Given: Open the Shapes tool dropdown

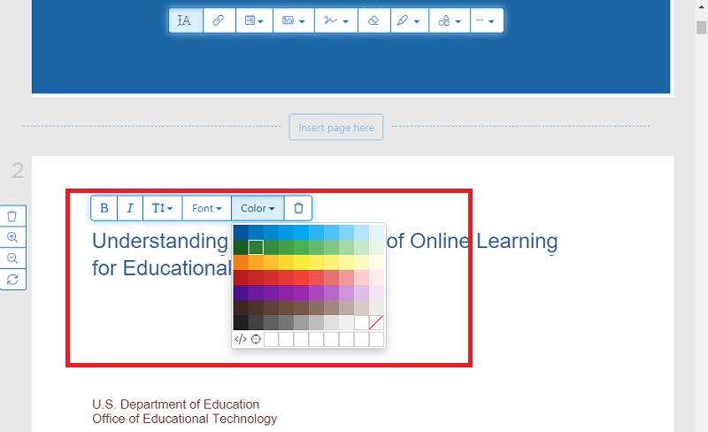Looking at the screenshot, I should click(450, 20).
